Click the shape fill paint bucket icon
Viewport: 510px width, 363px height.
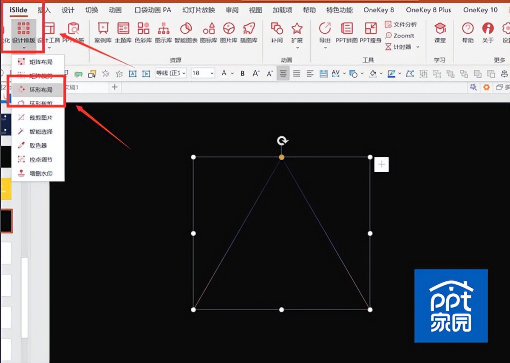tap(373, 74)
